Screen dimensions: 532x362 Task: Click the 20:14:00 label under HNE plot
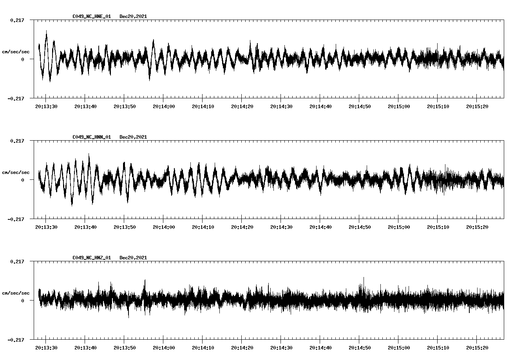click(x=163, y=107)
